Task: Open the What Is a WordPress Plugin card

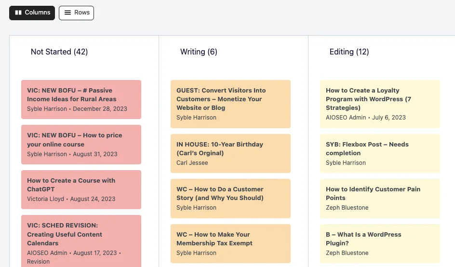Action: [380, 243]
